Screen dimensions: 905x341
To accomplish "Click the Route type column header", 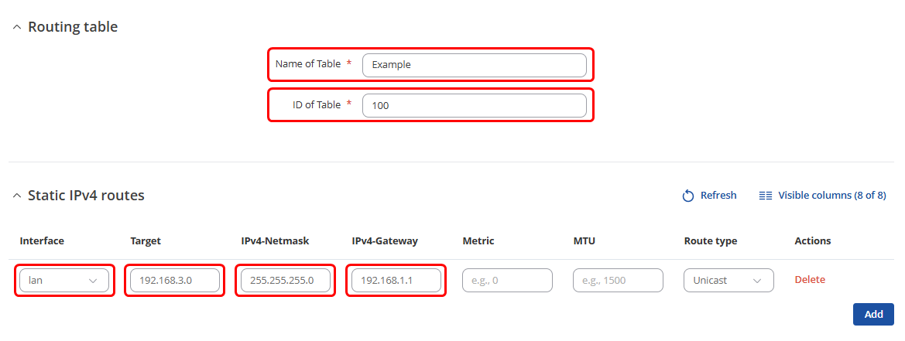I will click(x=711, y=241).
